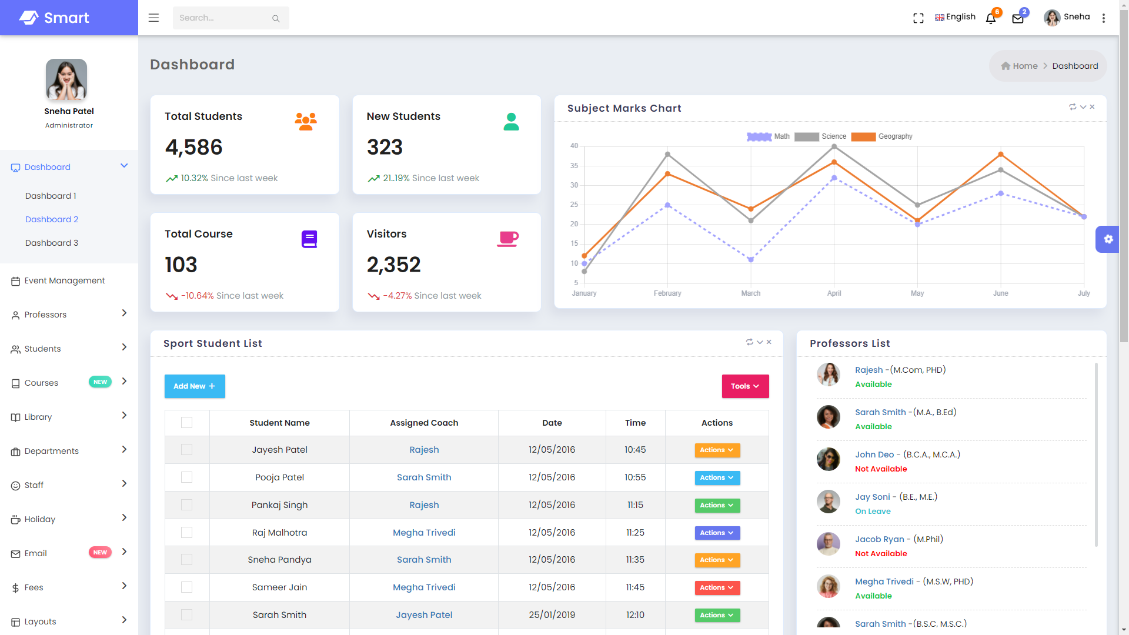Open the Event Management menu item
The height and width of the screenshot is (635, 1129).
[65, 280]
